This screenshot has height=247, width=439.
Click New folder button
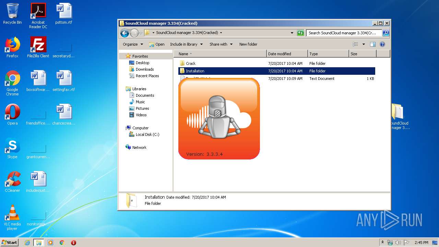click(248, 44)
